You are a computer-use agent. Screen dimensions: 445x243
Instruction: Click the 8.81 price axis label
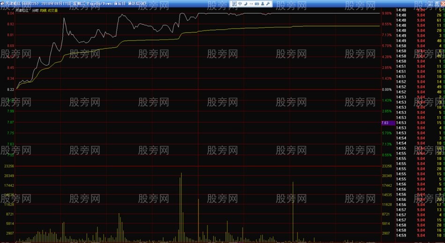[10, 35]
